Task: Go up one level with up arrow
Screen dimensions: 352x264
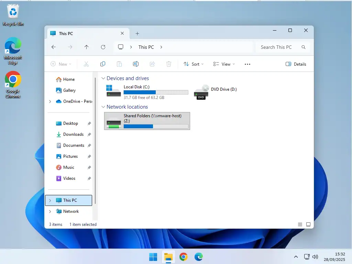Action: click(x=86, y=47)
